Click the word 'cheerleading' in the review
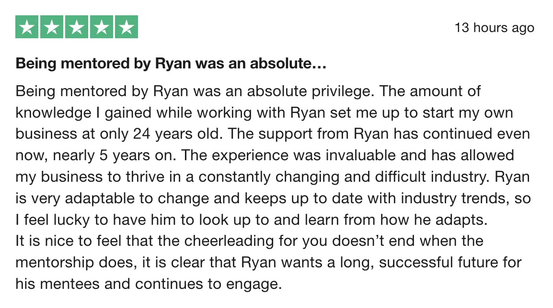 coord(229,242)
